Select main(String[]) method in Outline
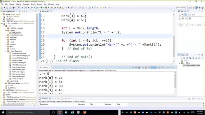Image resolution: width=205 pixels, height=115 pixels. coord(192,65)
